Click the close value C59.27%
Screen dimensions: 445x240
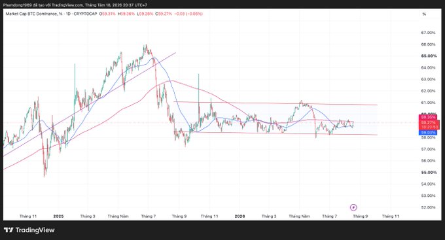point(164,14)
